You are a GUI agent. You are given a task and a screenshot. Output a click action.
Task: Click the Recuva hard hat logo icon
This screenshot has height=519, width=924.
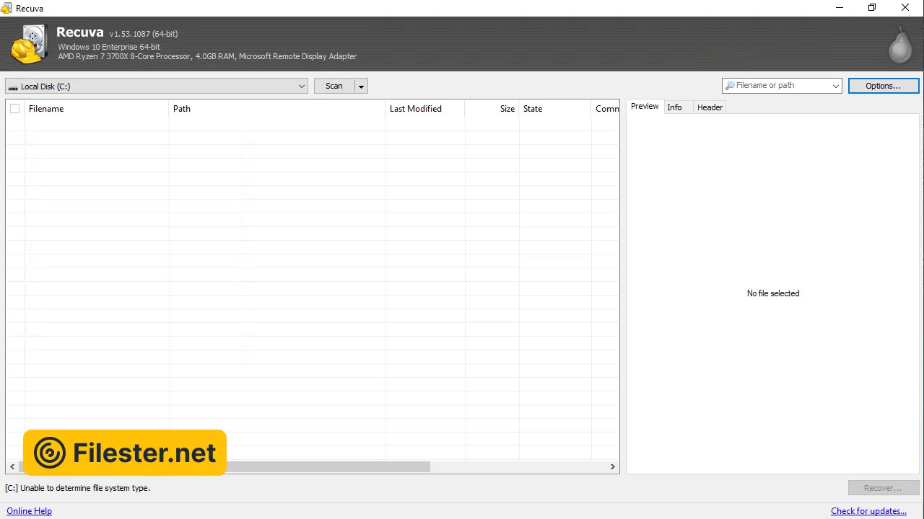(x=29, y=45)
